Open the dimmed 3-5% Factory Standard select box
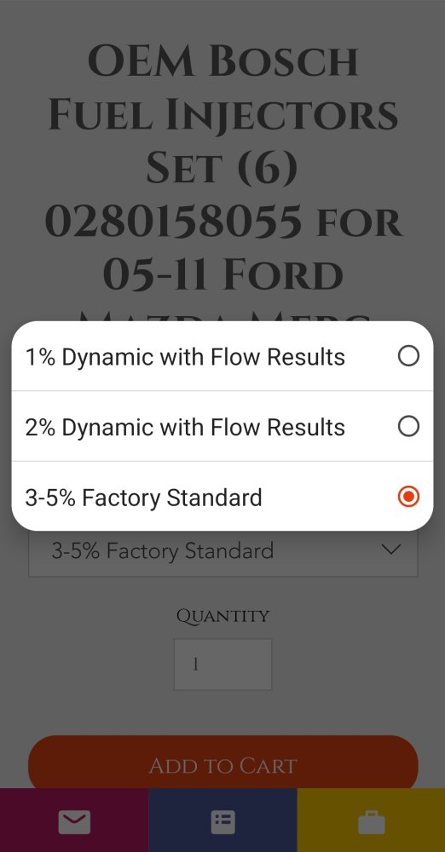The image size is (445, 852). point(223,551)
